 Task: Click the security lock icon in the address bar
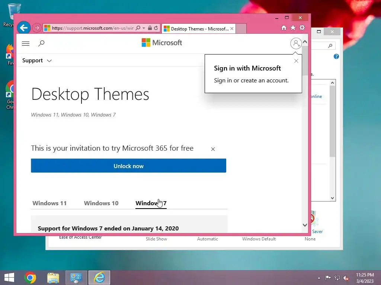coord(150,28)
